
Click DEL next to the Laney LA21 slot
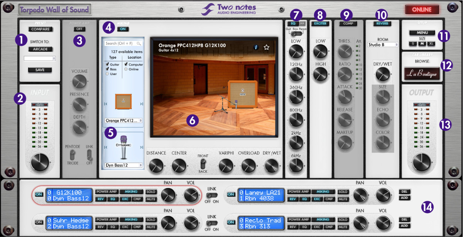pos(404,192)
